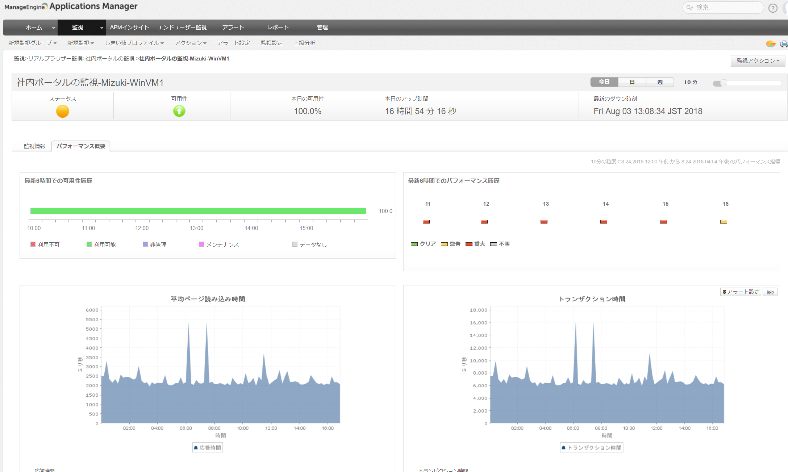This screenshot has width=788, height=472.
Task: Click the printer icon
Action: coord(784,44)
